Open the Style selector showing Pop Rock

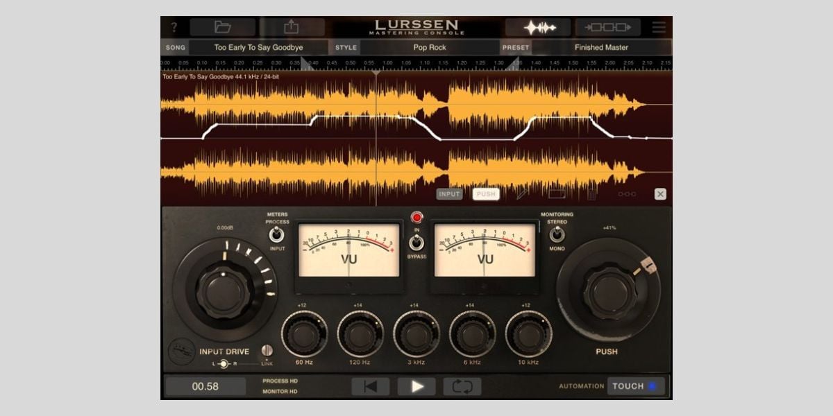pyautogui.click(x=430, y=47)
